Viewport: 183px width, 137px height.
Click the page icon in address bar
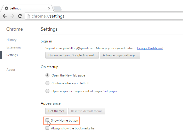click(28, 16)
